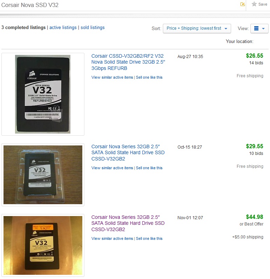Expand the View dropdown arrow

click(x=263, y=29)
